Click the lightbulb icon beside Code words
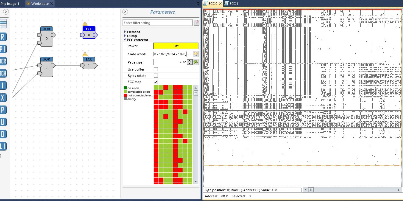 (x=196, y=54)
